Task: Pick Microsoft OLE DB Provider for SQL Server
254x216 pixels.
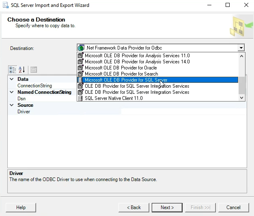Action: (157, 80)
